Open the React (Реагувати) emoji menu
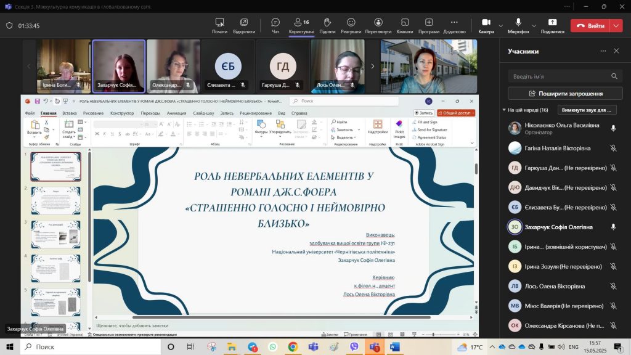 (x=351, y=25)
